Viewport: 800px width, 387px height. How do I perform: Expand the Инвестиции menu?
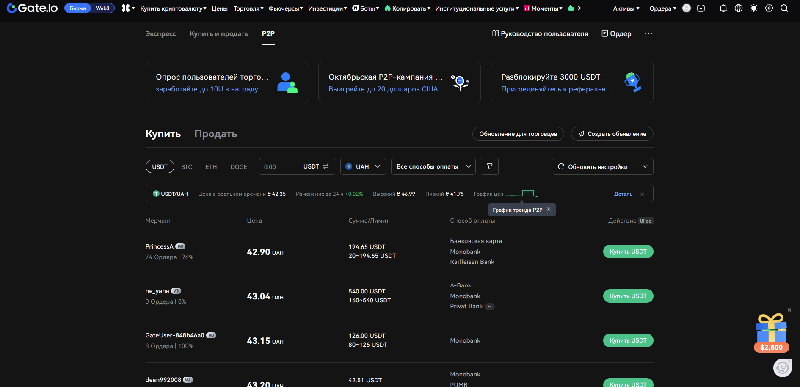click(328, 8)
